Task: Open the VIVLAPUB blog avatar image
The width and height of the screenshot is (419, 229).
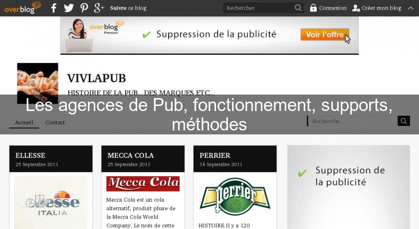Action: click(38, 83)
